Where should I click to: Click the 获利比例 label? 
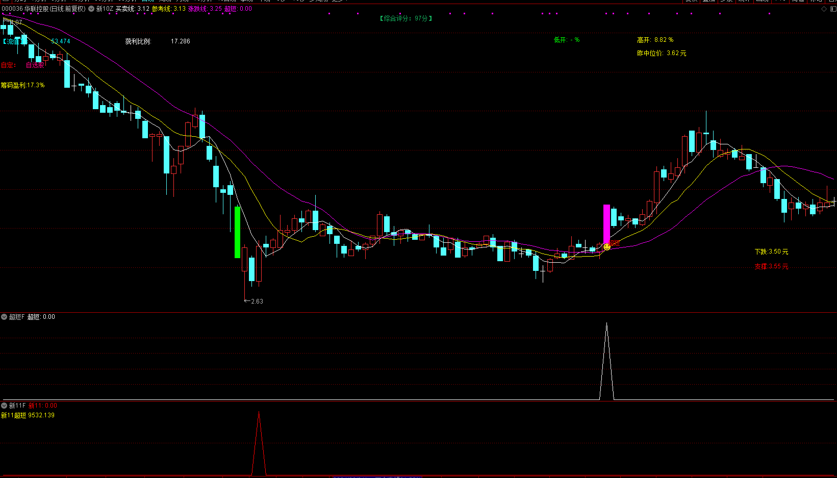138,41
